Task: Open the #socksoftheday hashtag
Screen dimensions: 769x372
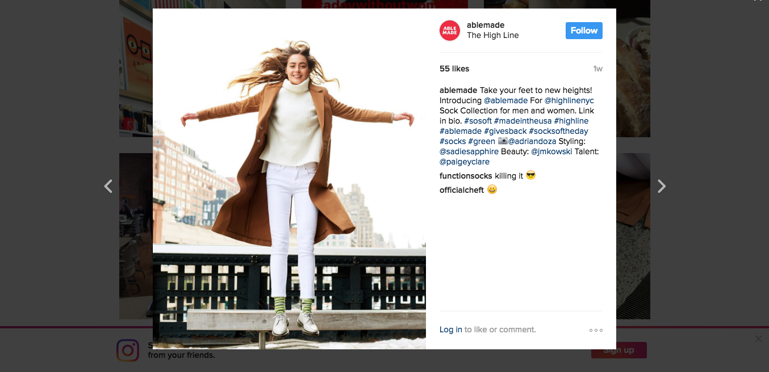Action: coord(559,131)
